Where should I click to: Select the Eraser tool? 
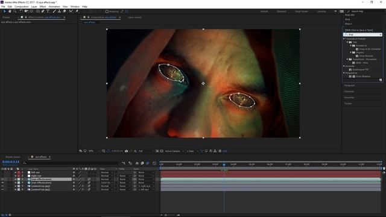pyautogui.click(x=65, y=11)
